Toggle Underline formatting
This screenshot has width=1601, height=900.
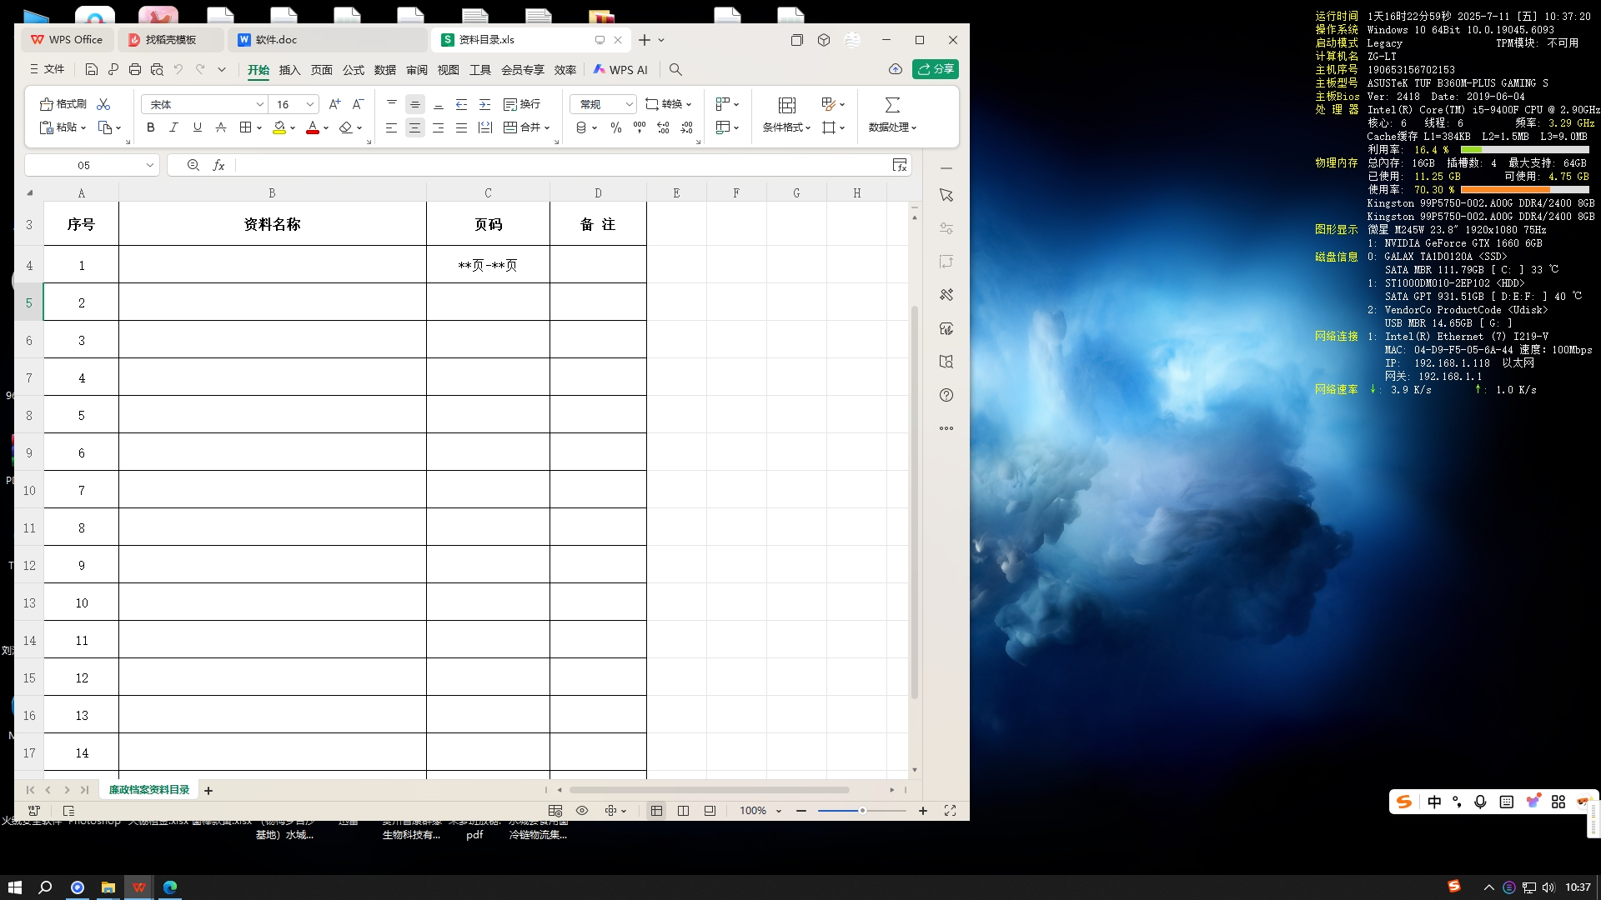(198, 127)
